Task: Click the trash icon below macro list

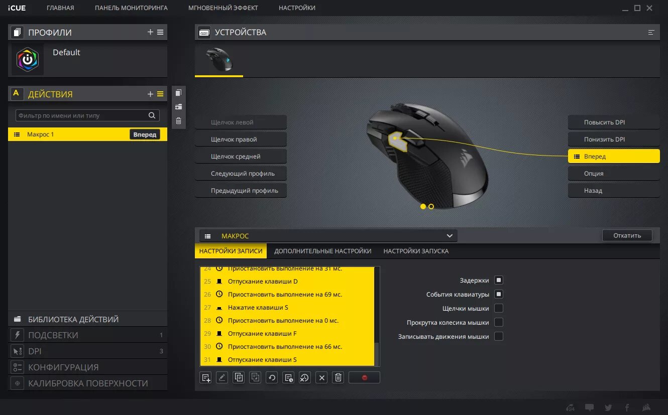Action: [x=338, y=378]
